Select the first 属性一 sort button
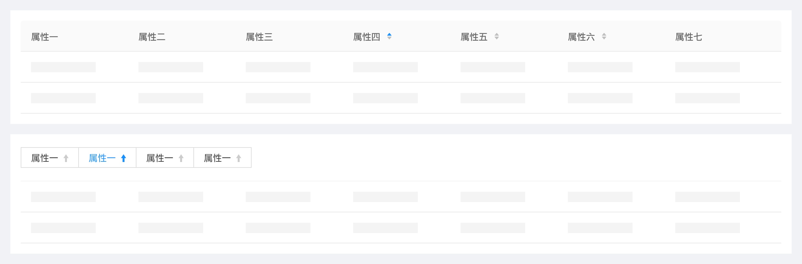The width and height of the screenshot is (802, 264). pyautogui.click(x=50, y=157)
